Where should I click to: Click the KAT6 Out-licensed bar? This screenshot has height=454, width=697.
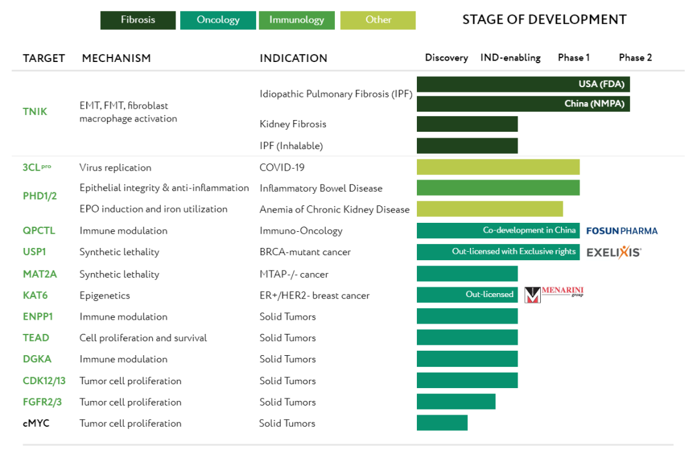467,294
